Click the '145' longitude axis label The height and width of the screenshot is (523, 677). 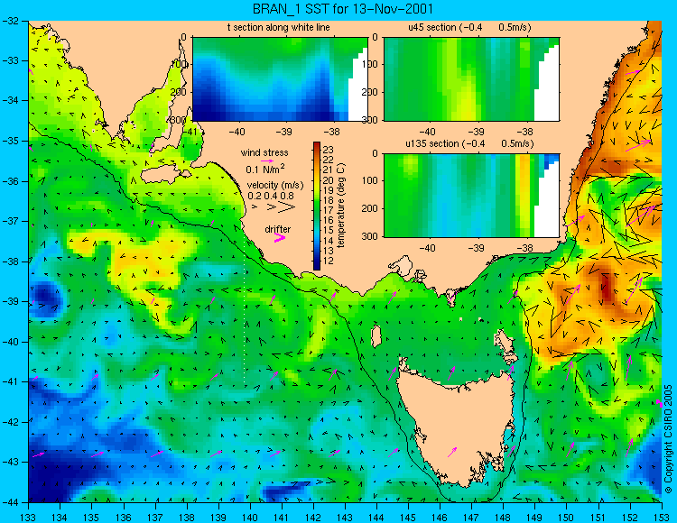(x=408, y=518)
